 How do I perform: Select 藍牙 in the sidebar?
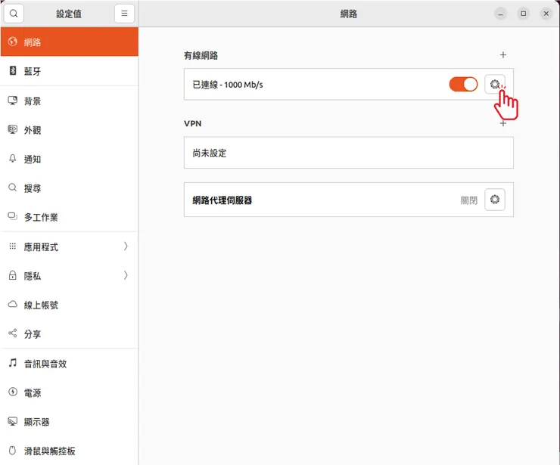pyautogui.click(x=70, y=71)
